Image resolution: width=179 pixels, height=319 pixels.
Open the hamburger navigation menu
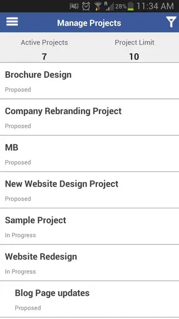click(12, 22)
